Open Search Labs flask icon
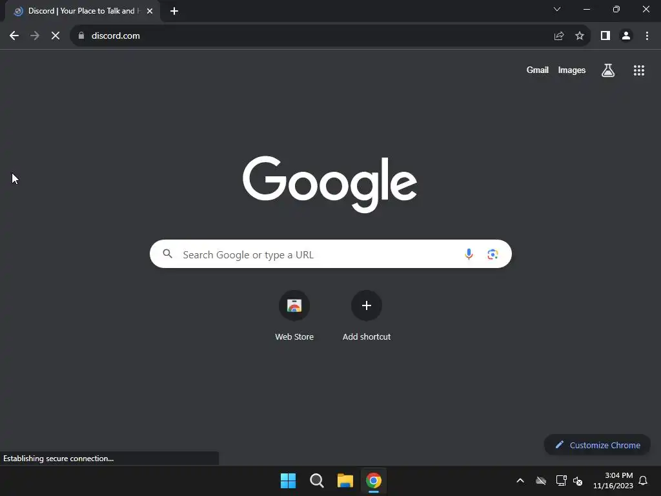This screenshot has height=496, width=661. pyautogui.click(x=608, y=70)
